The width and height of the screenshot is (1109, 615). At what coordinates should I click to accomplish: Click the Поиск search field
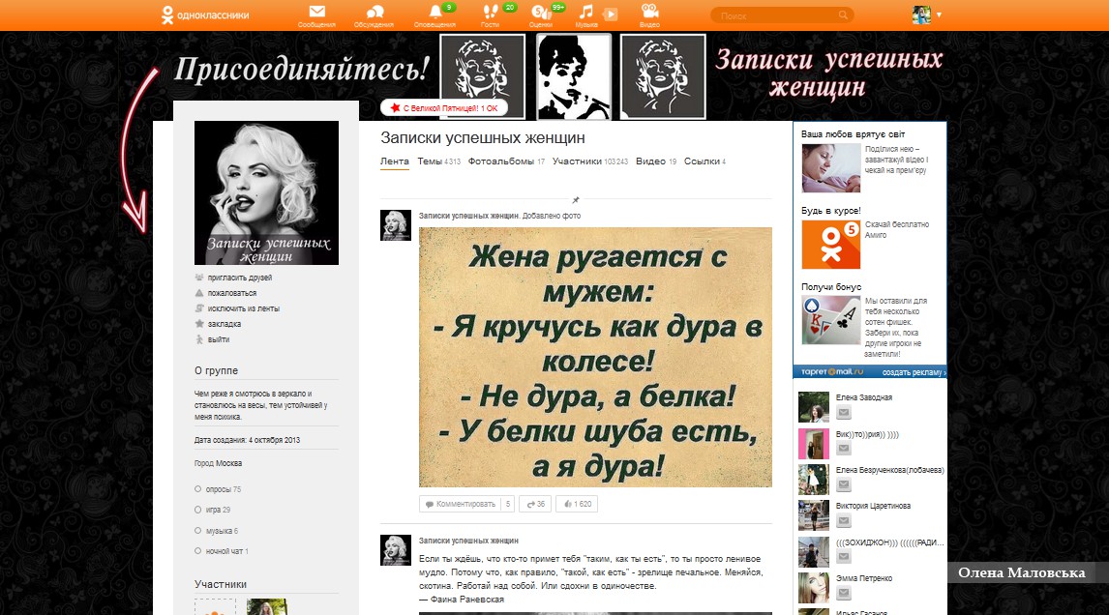[782, 15]
